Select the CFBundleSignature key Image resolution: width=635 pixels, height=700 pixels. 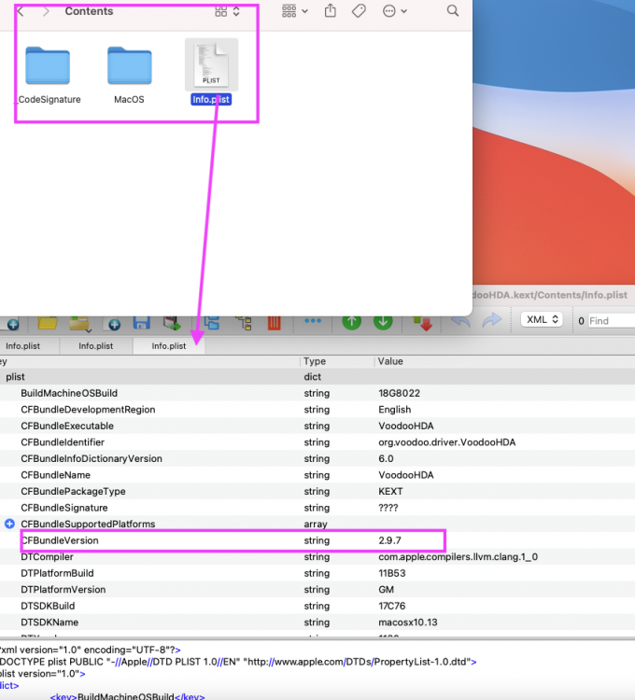[64, 508]
